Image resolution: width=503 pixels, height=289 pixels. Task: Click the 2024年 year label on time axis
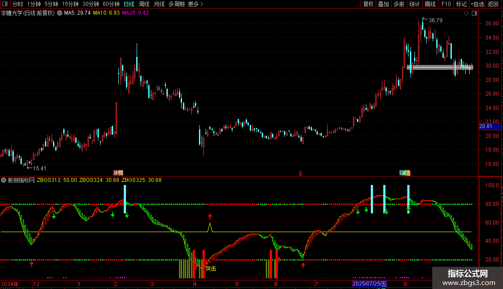tap(10, 284)
